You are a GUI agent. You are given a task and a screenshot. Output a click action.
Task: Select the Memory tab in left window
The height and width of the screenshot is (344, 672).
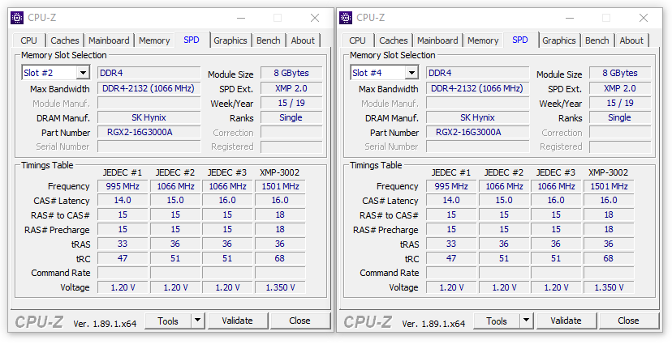[154, 40]
